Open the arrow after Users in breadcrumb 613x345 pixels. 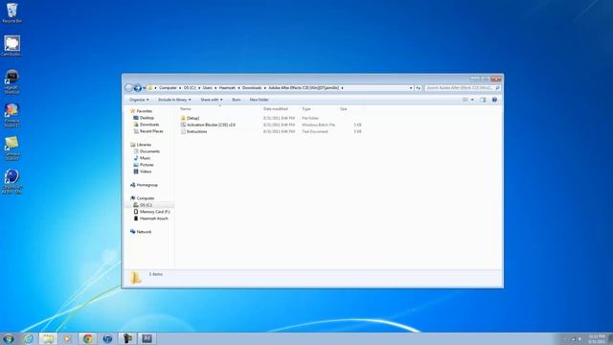pyautogui.click(x=216, y=88)
